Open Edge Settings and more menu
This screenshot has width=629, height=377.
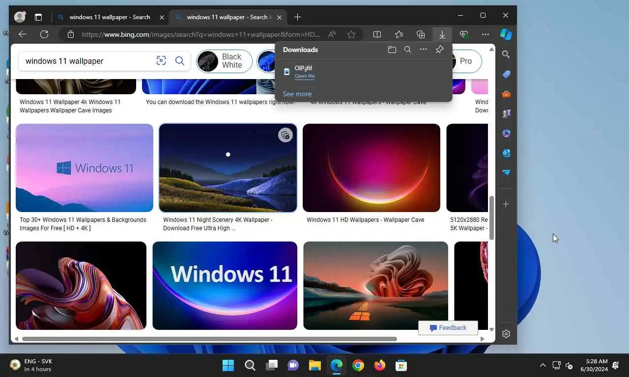[x=486, y=34]
